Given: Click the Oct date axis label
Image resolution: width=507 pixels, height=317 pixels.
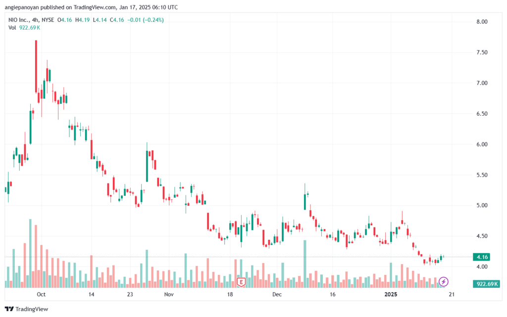Looking at the screenshot, I should coord(41,294).
